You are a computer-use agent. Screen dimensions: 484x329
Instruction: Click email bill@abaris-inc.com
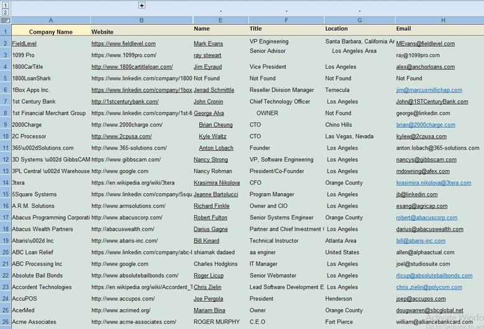pos(421,241)
